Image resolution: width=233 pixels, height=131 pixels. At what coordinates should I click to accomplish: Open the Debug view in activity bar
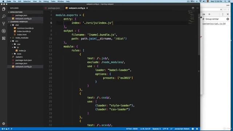pyautogui.click(x=4, y=31)
